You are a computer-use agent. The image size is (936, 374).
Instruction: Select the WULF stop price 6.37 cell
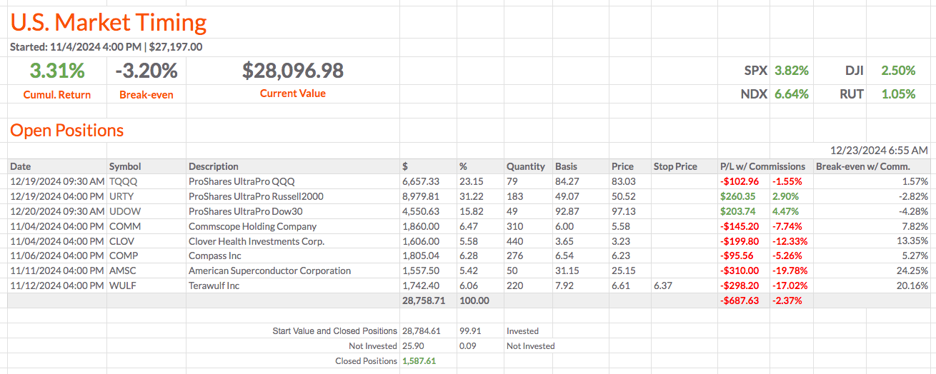click(x=662, y=285)
